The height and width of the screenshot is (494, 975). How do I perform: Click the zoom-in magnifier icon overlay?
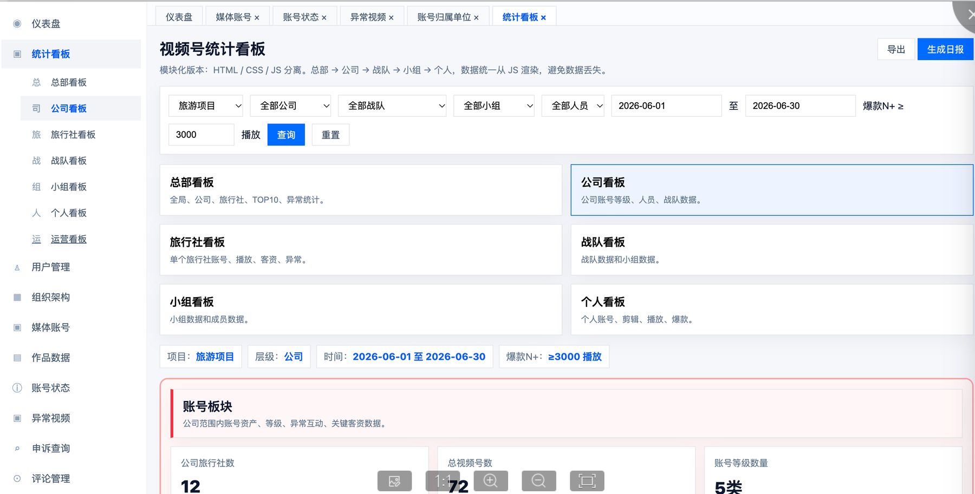[x=491, y=481]
